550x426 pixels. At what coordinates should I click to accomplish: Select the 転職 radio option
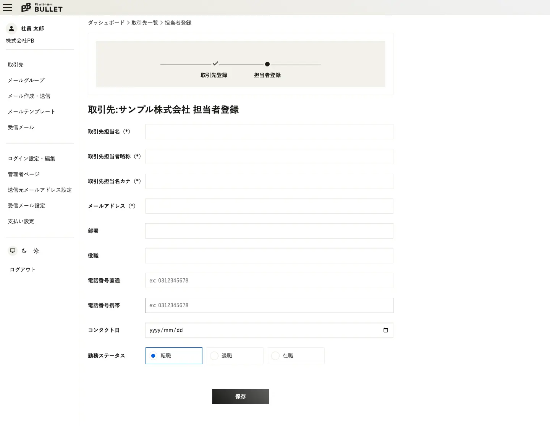tap(153, 356)
